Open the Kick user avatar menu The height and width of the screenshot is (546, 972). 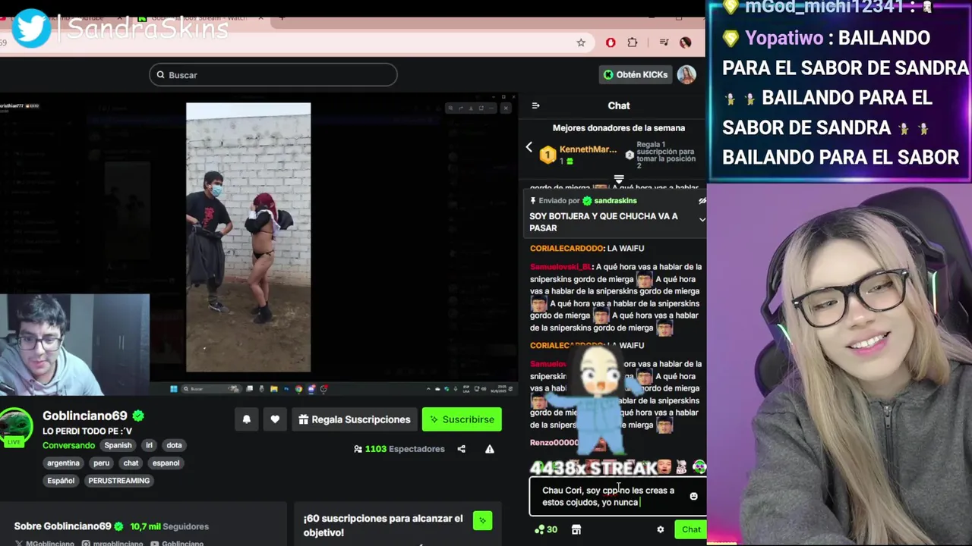686,74
